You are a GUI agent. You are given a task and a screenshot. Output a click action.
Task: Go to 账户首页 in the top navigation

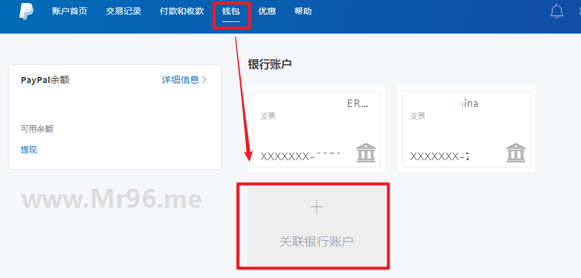(x=70, y=11)
